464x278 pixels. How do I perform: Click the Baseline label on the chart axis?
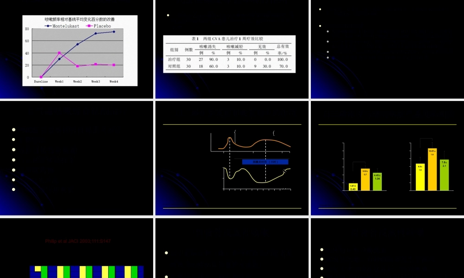[41, 82]
